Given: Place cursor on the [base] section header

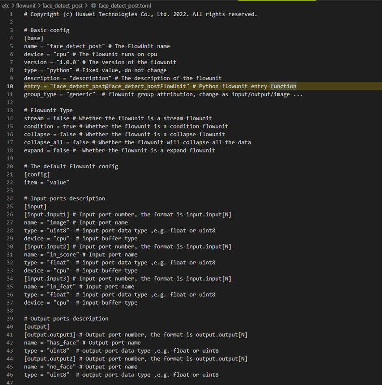Looking at the screenshot, I should point(34,38).
